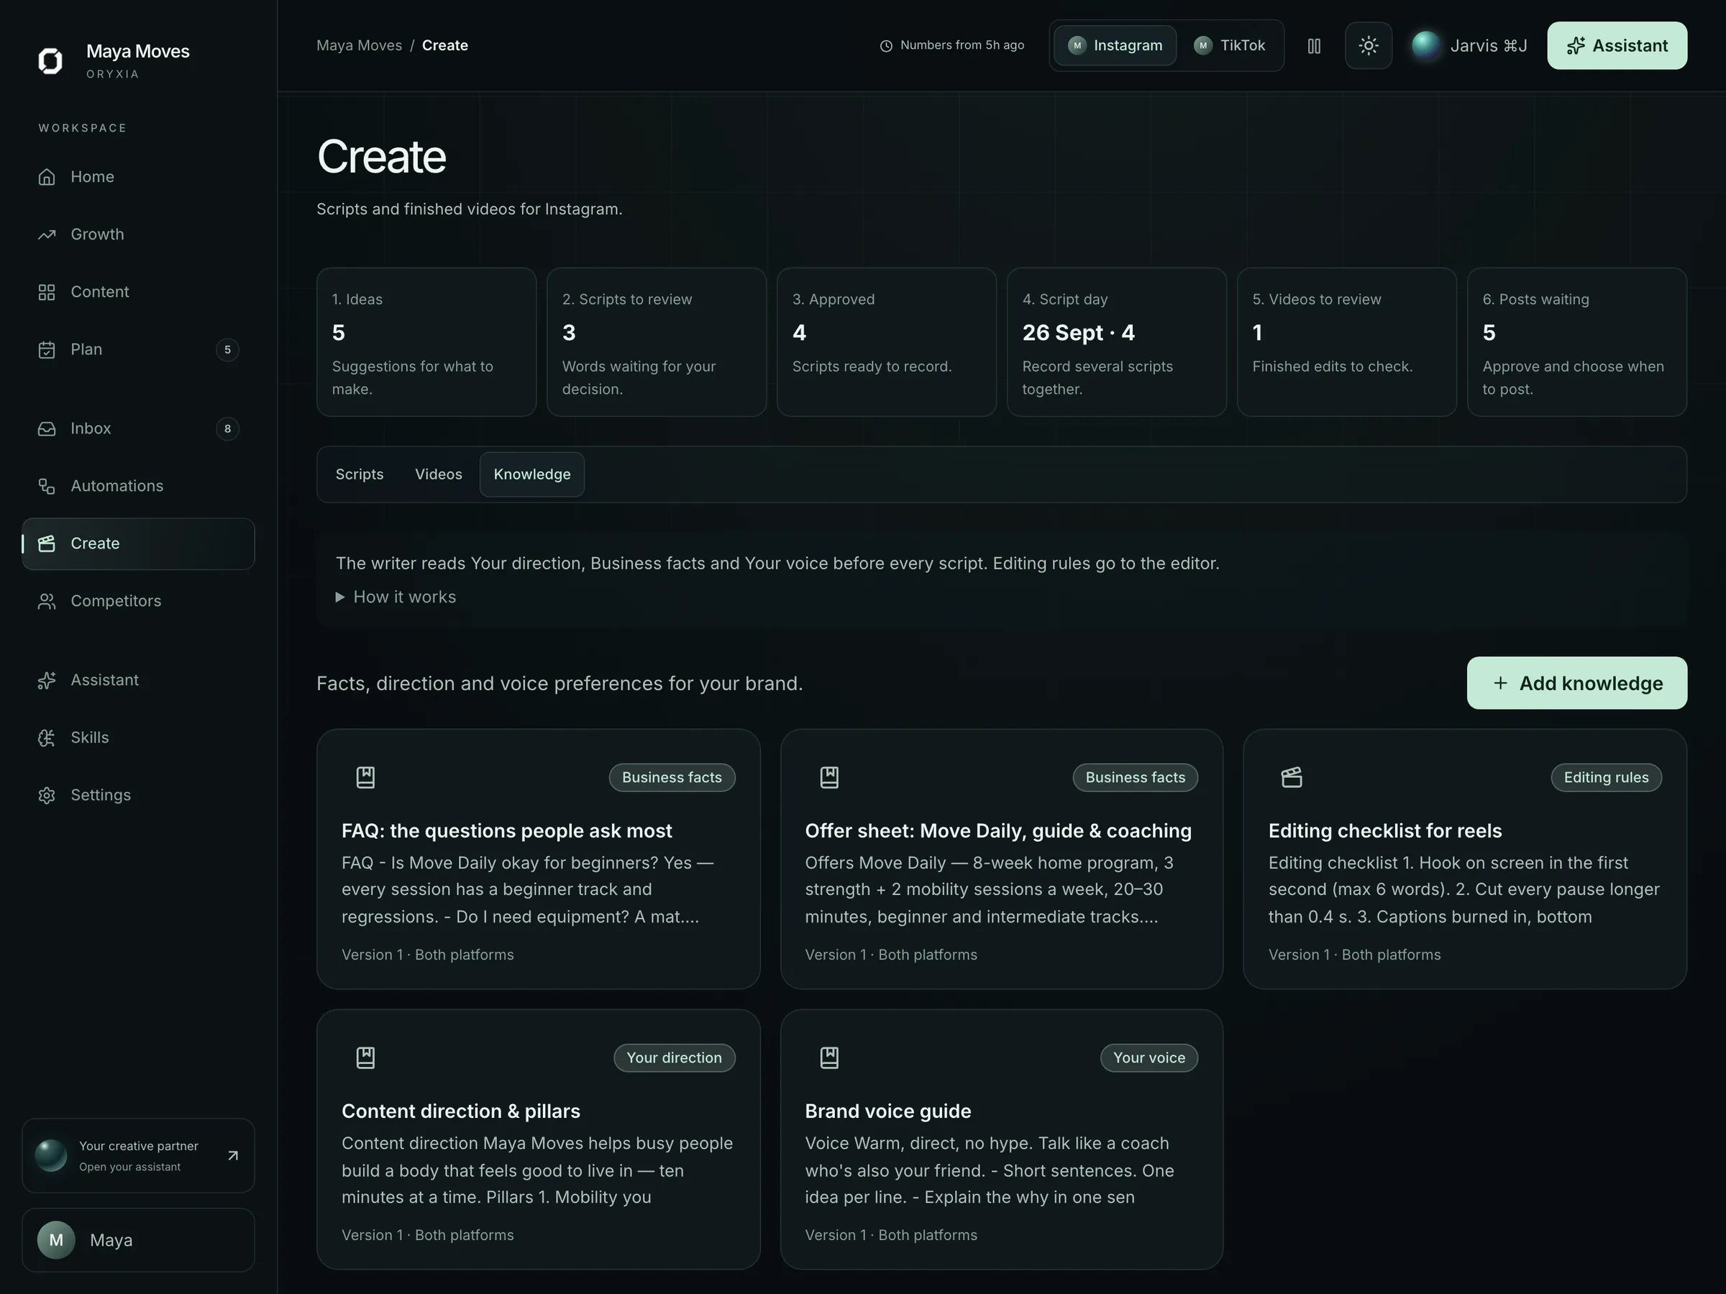
Task: Open the Editing checklist for reels card
Action: pyautogui.click(x=1465, y=860)
